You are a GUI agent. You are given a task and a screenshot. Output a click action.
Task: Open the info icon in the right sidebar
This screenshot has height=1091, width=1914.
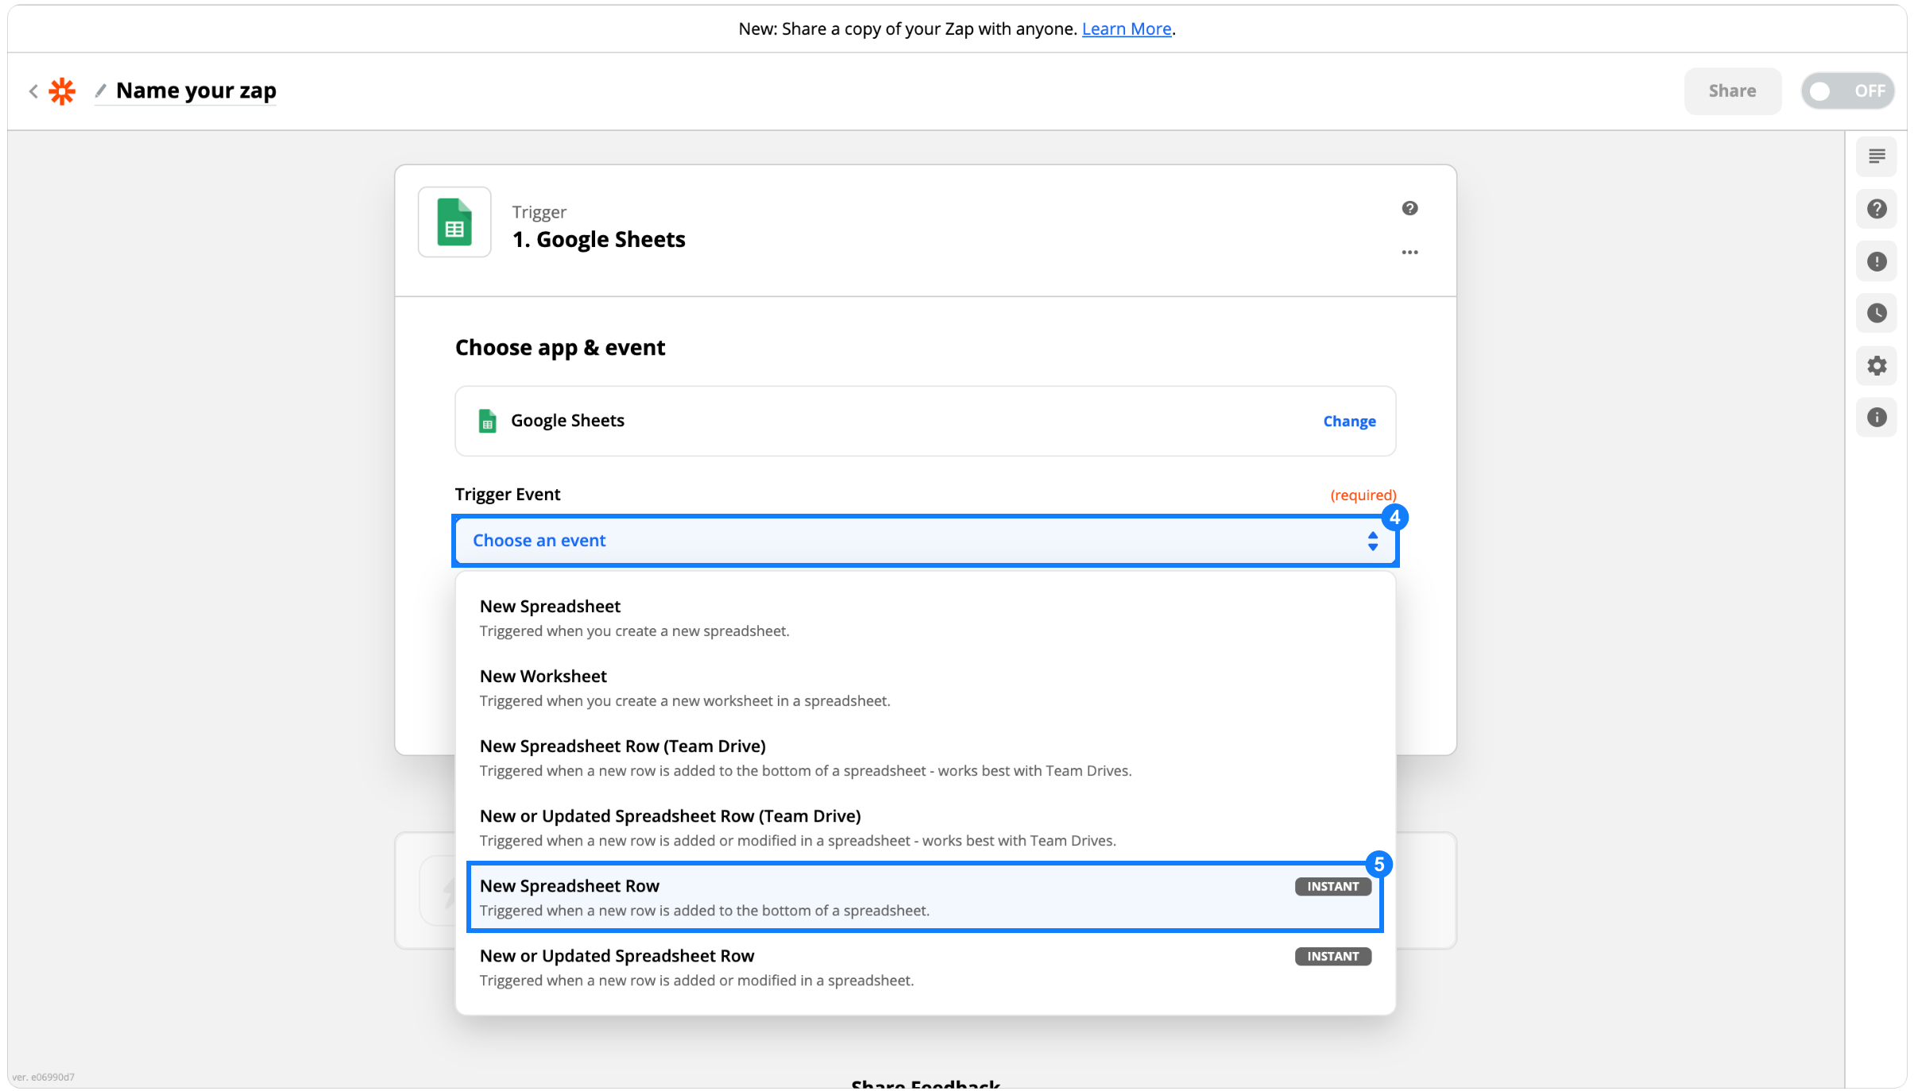click(1877, 417)
